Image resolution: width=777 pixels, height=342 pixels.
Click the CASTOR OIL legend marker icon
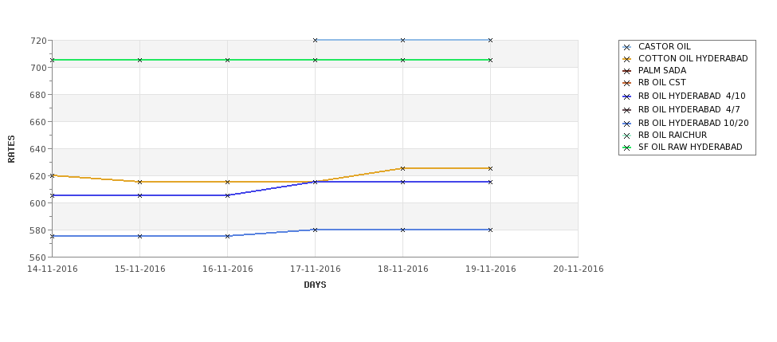pos(627,47)
